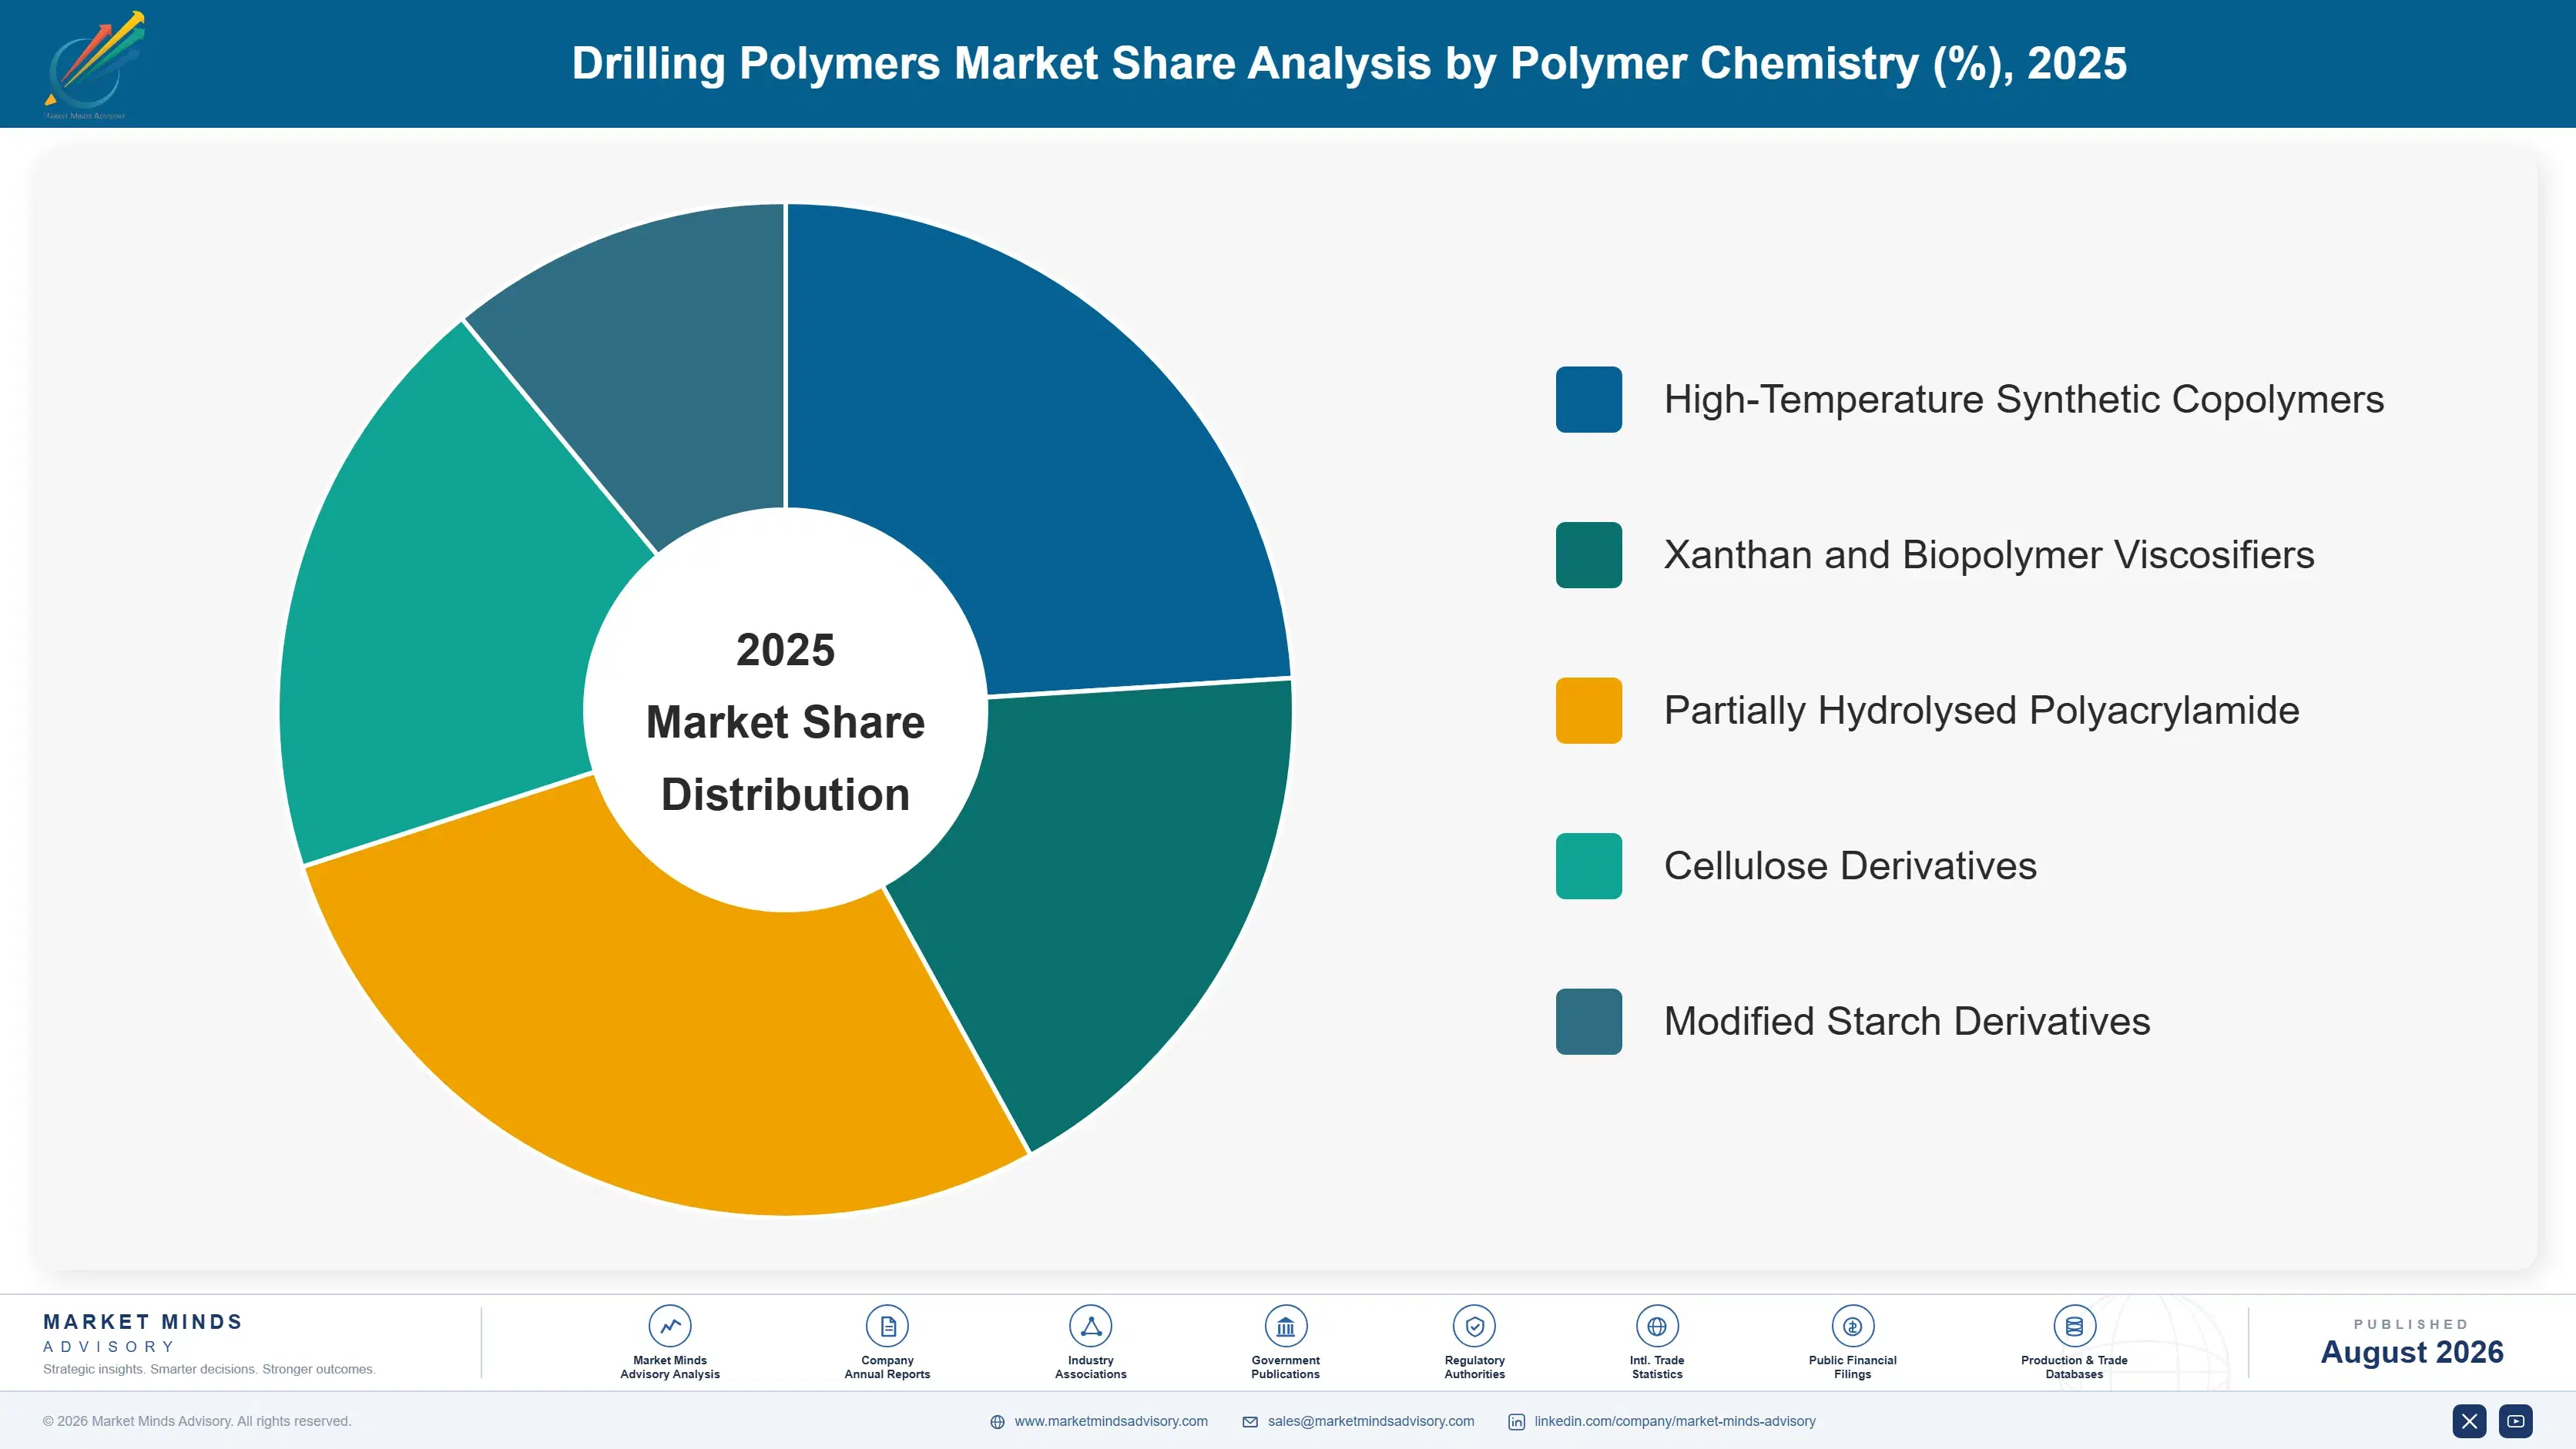This screenshot has width=2576, height=1449.
Task: Click the "PUBLISHED" heading above the date
Action: pyautogui.click(x=2411, y=1324)
